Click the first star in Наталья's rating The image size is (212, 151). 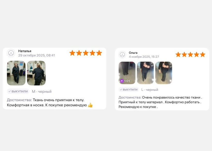click(72, 53)
